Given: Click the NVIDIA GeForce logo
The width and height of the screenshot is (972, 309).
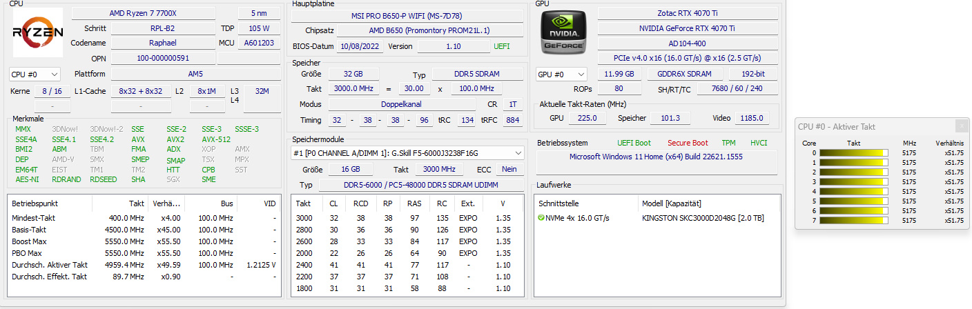Looking at the screenshot, I should [x=564, y=32].
